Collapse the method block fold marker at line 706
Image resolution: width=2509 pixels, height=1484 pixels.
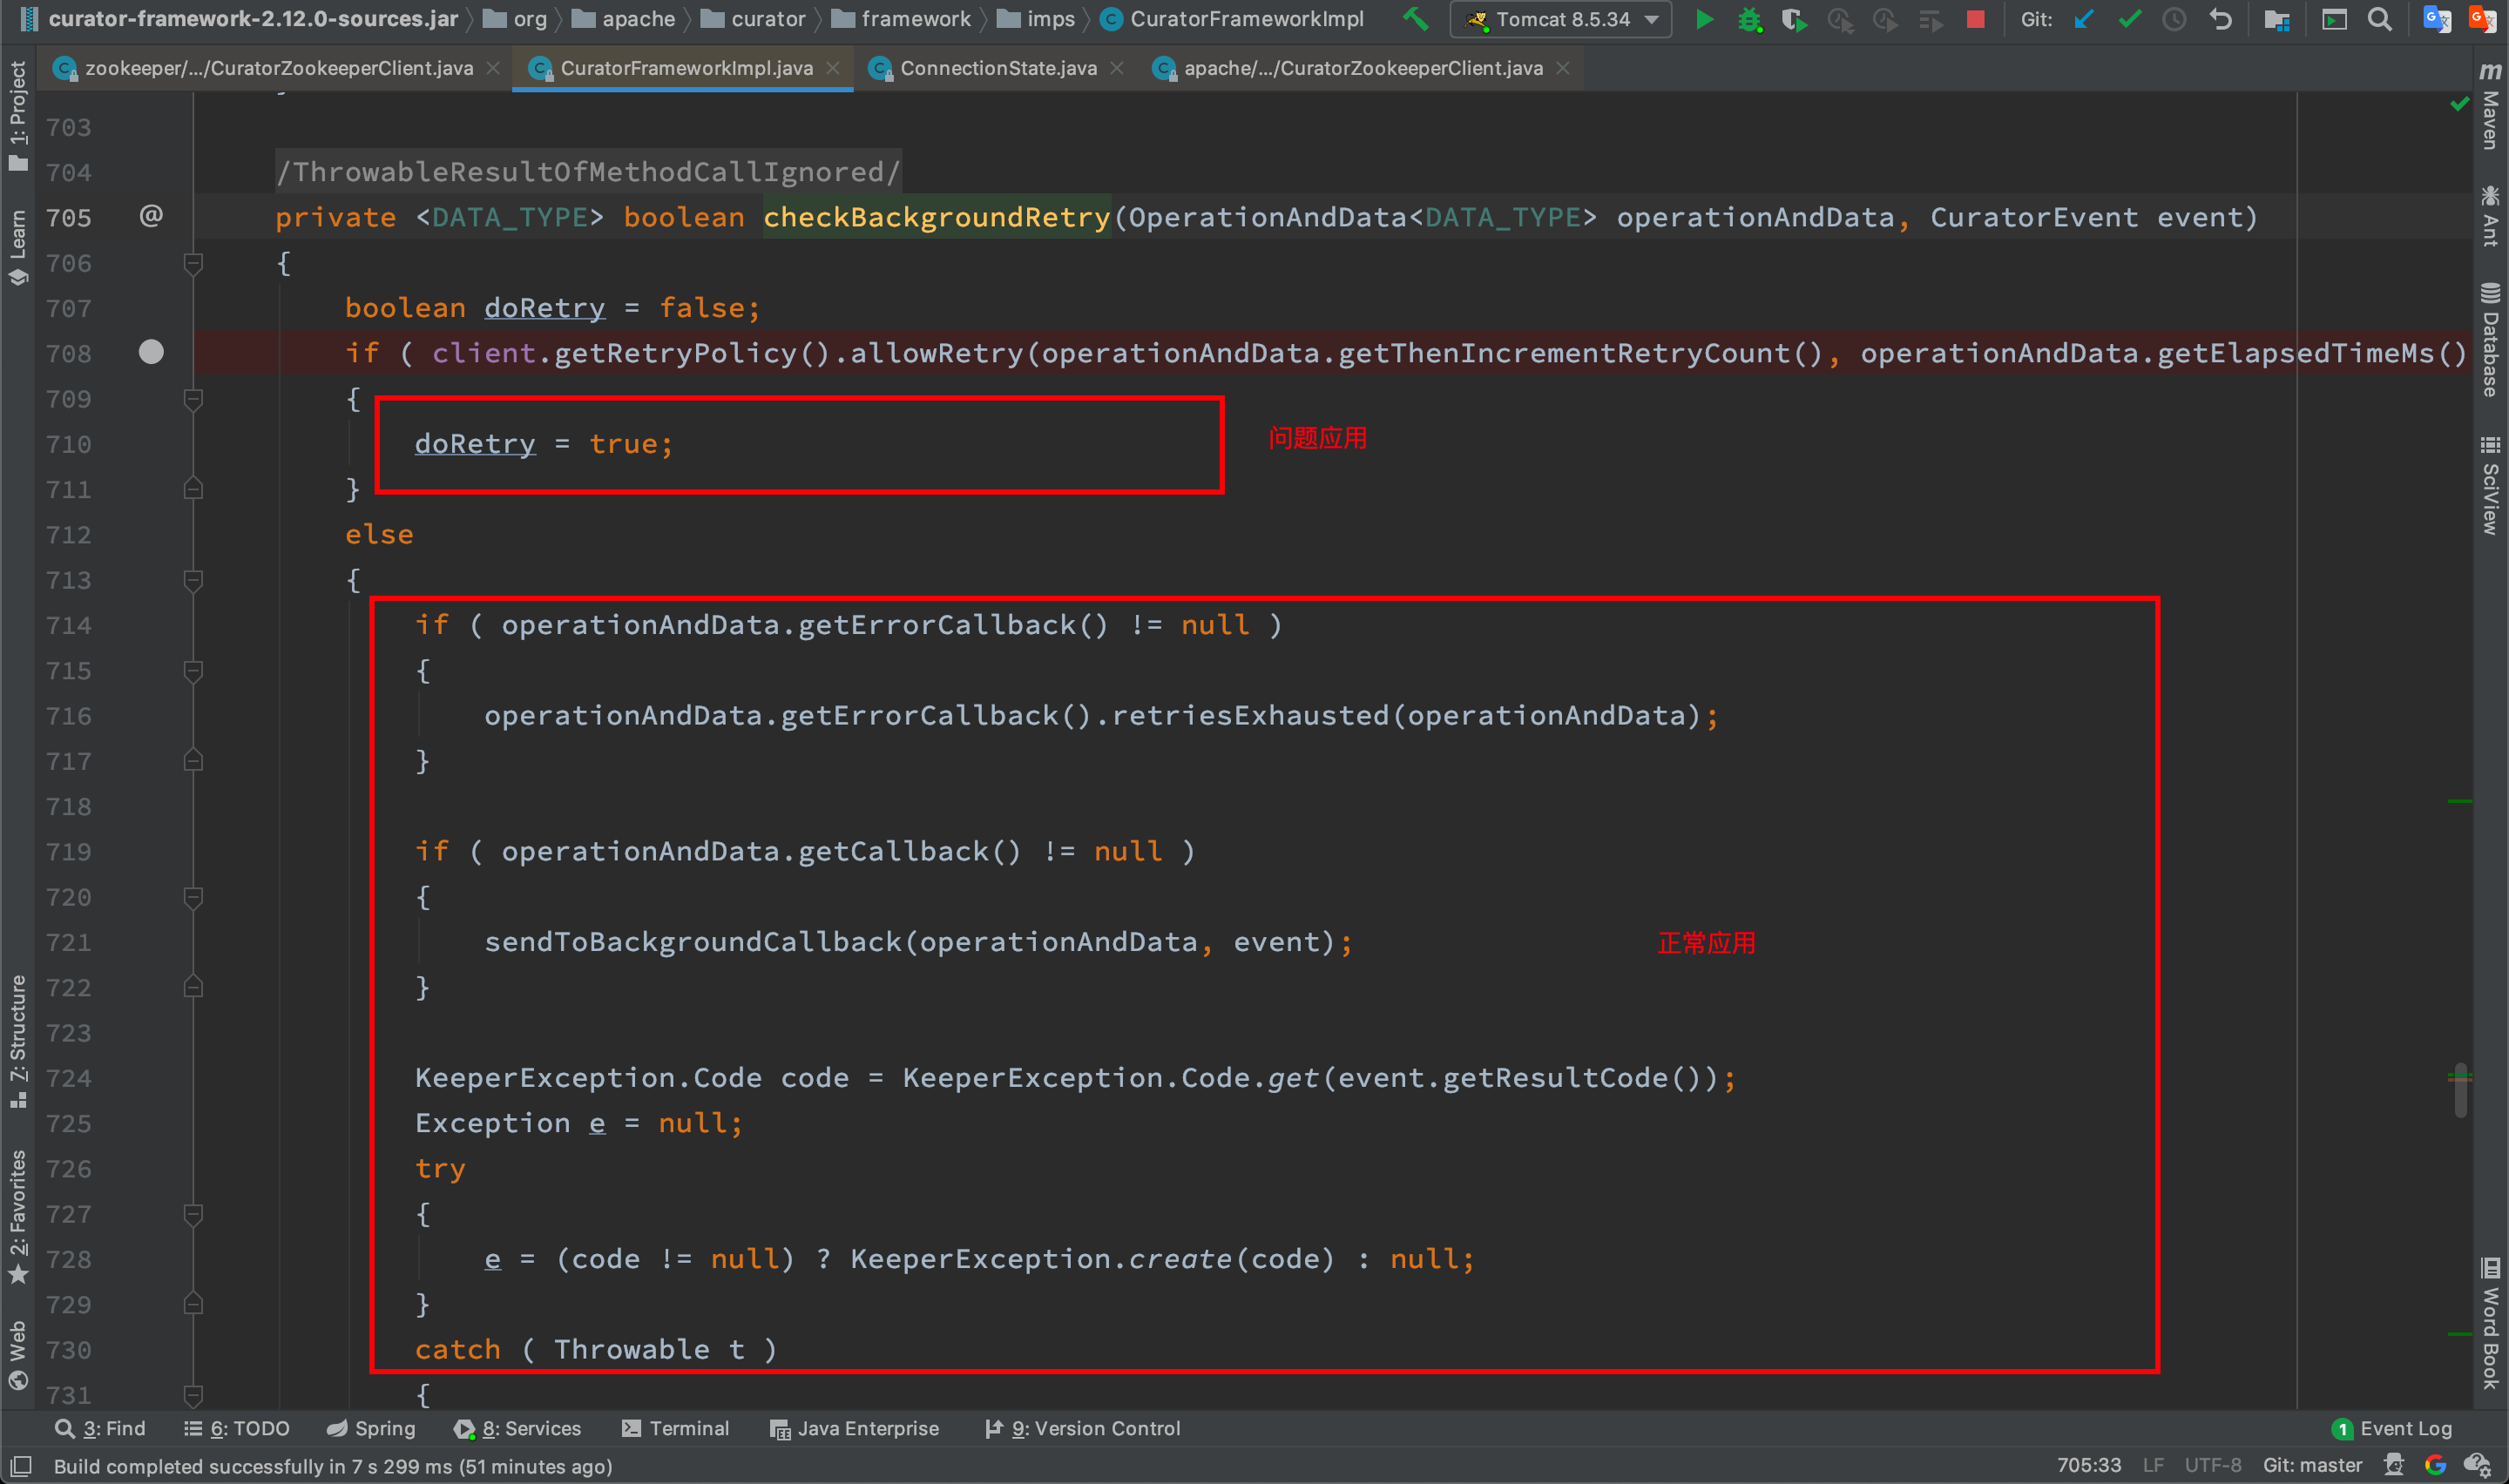194,263
